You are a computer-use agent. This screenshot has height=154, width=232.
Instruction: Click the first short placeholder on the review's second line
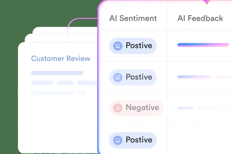point(42,83)
